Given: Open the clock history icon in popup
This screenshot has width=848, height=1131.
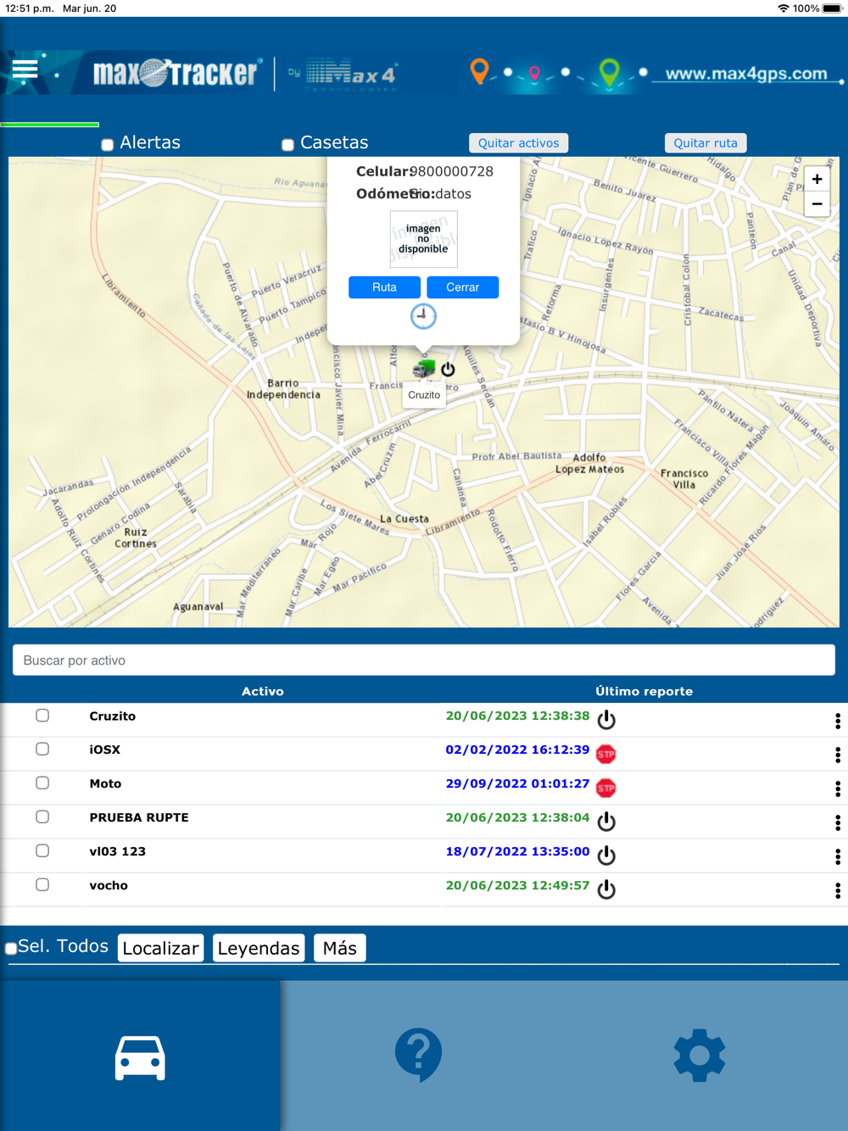Looking at the screenshot, I should click(x=423, y=316).
